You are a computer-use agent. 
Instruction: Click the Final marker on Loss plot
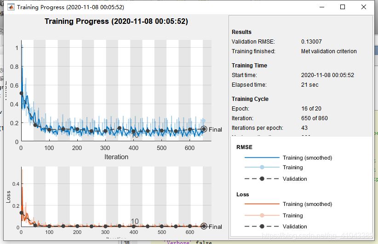(204, 226)
